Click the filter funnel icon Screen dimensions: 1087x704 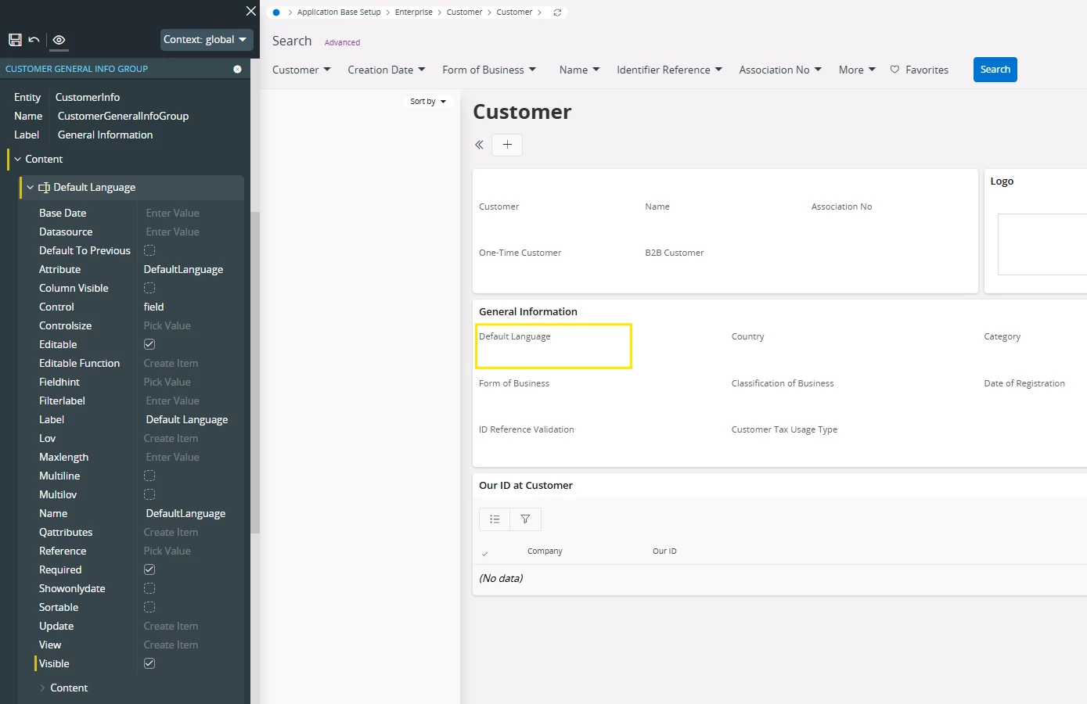tap(525, 519)
